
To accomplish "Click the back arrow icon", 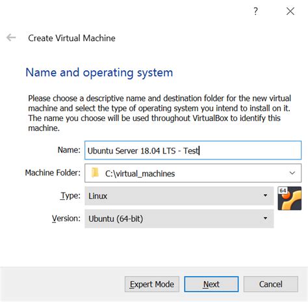I will (11, 38).
